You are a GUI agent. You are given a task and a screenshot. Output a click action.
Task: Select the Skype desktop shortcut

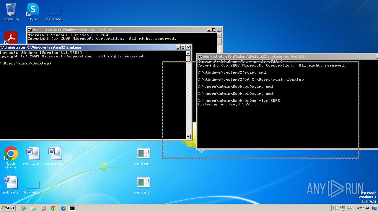[x=33, y=12]
